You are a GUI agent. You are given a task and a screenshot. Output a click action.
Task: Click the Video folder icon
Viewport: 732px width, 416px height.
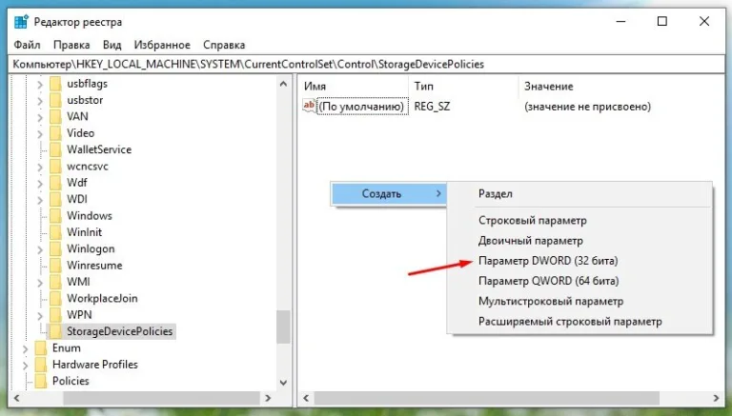tap(55, 133)
